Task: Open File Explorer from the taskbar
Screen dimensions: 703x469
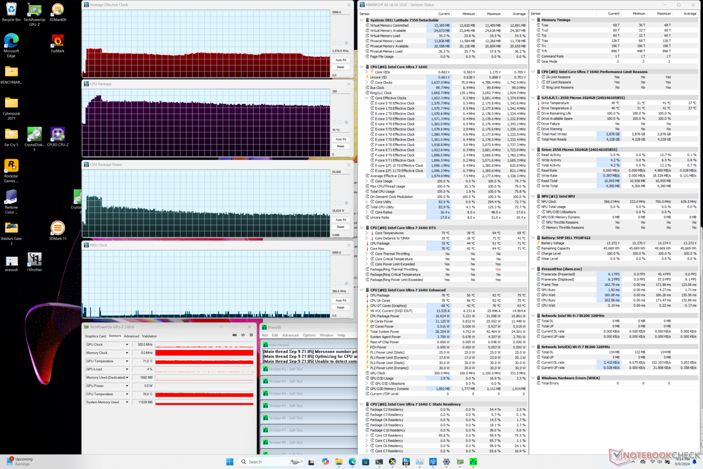Action: pos(339,462)
